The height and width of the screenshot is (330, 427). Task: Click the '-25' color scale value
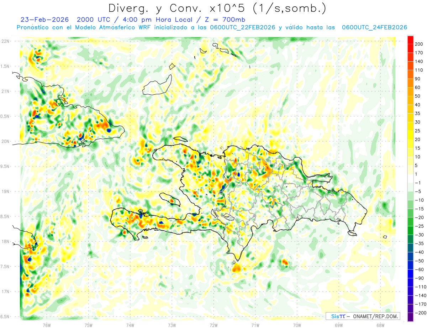(419, 226)
